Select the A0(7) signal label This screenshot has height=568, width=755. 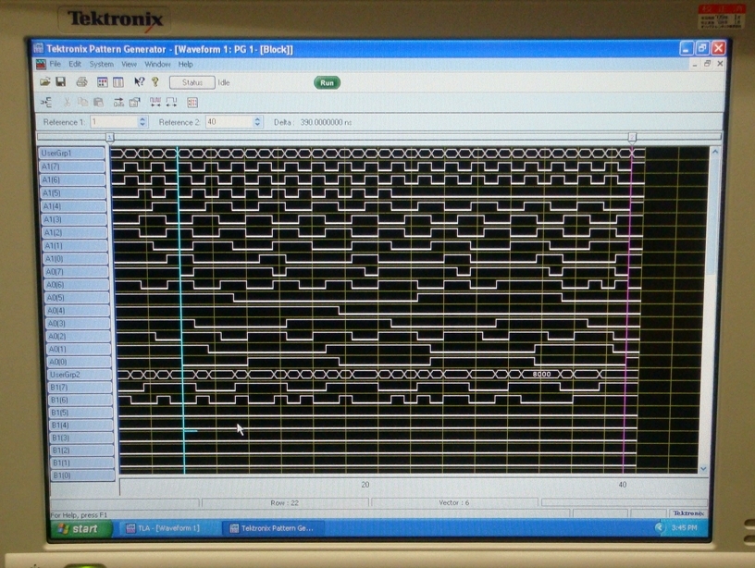point(76,272)
